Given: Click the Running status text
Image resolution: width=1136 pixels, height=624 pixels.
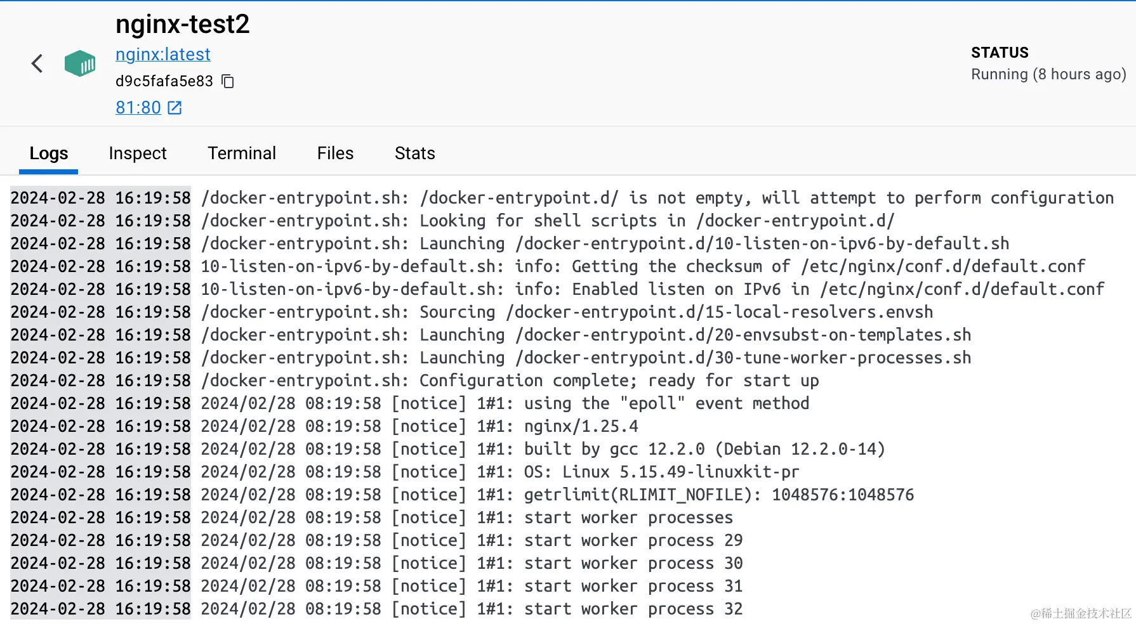Looking at the screenshot, I should (x=1048, y=74).
